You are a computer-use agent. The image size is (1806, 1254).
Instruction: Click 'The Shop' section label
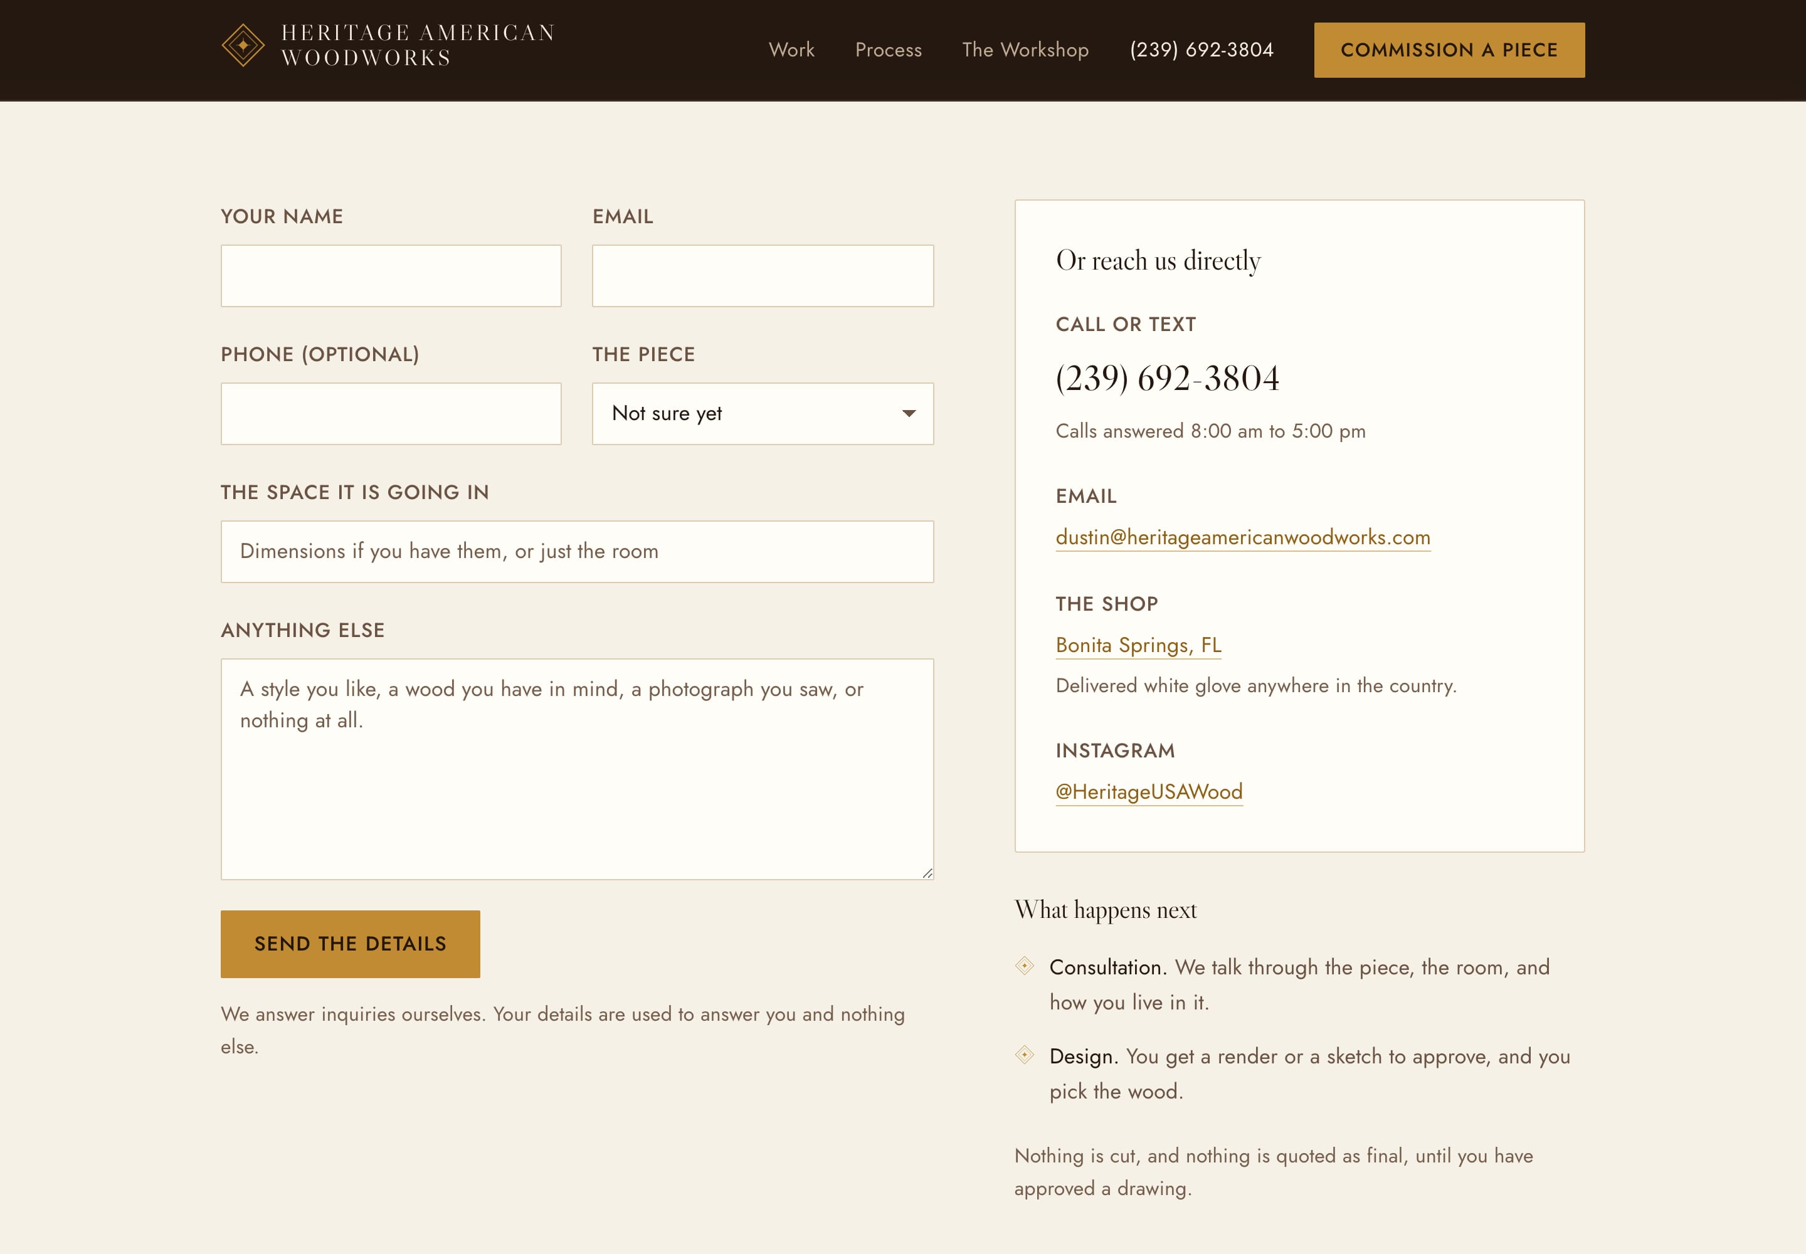[1107, 604]
